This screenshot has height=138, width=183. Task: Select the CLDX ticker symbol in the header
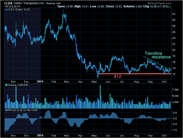click(8, 3)
